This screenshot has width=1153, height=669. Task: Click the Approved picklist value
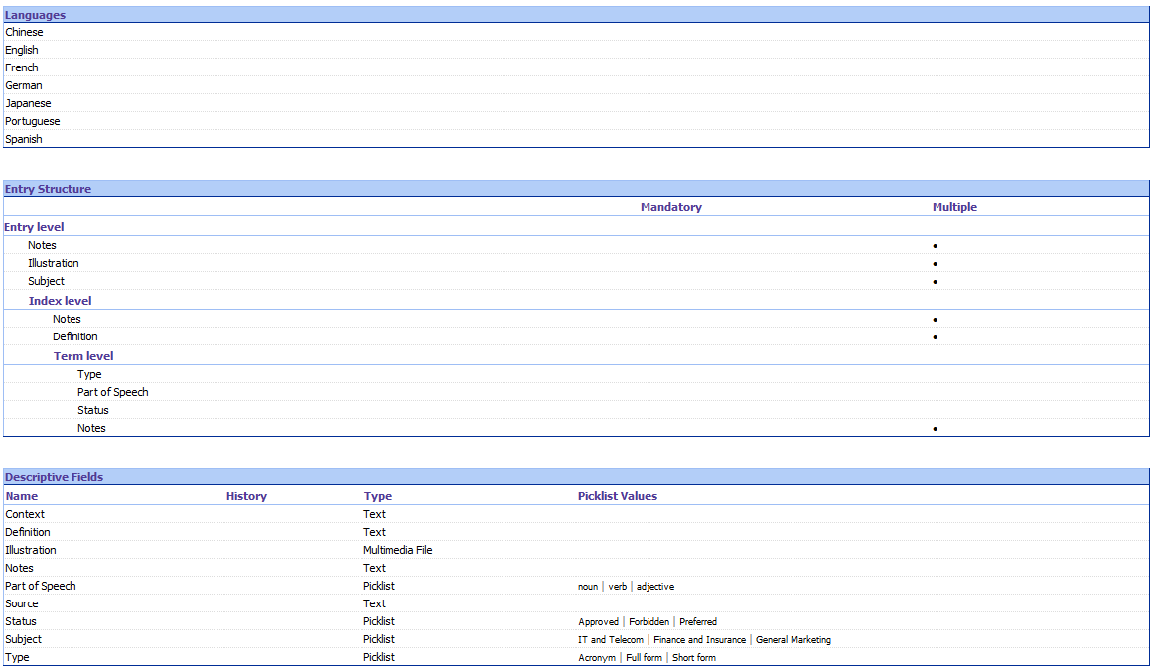[598, 622]
